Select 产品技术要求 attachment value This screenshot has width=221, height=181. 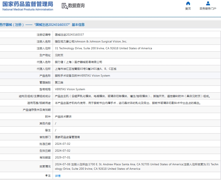[63, 117]
